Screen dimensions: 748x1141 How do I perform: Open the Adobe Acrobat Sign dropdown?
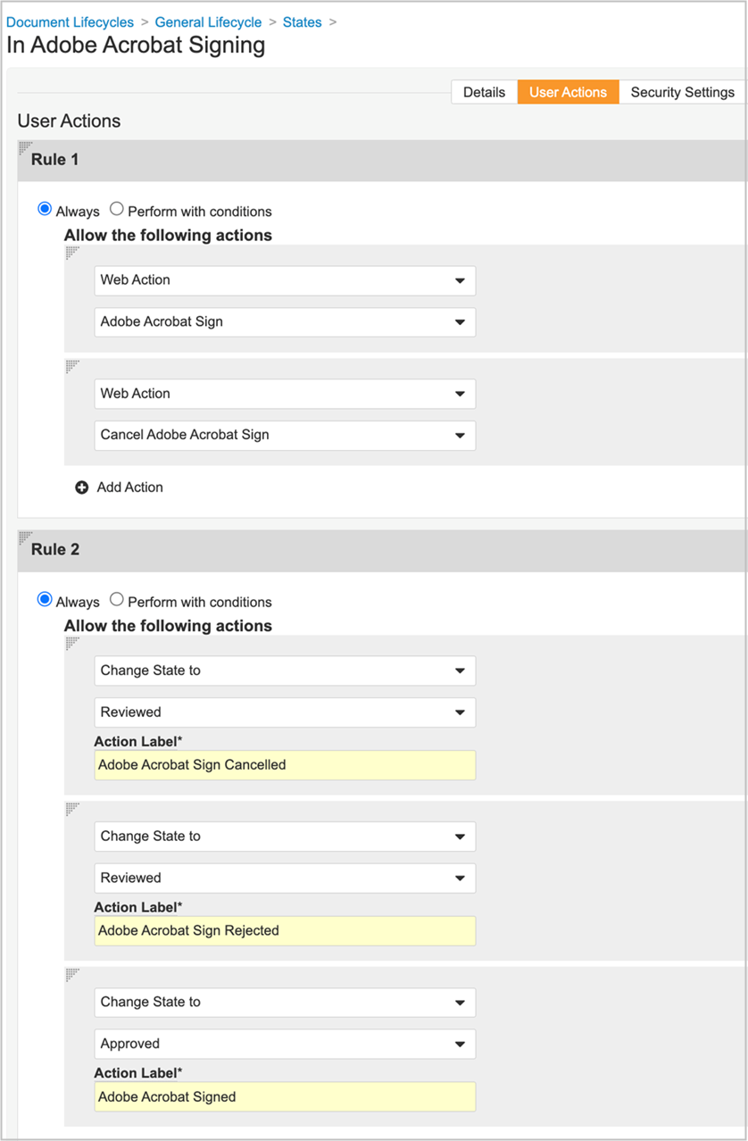click(461, 321)
